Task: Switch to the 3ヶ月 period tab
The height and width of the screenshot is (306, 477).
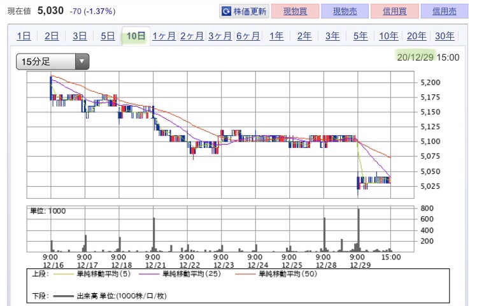Action: 220,36
